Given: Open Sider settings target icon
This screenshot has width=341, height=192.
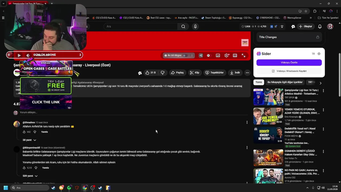Looking at the screenshot, I should (319, 54).
